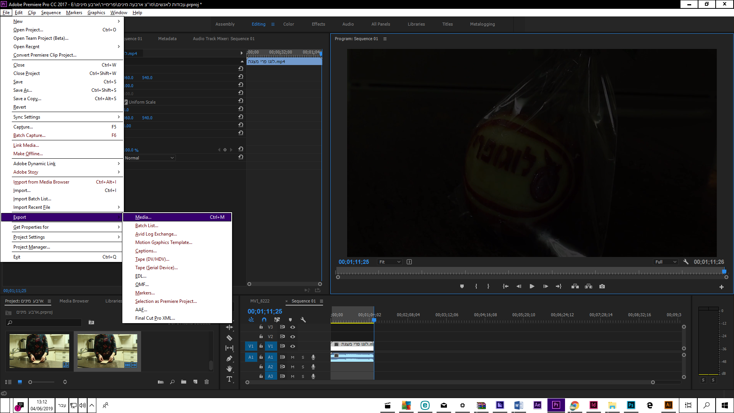Select the Type tool
The height and width of the screenshot is (413, 734).
coord(229,379)
